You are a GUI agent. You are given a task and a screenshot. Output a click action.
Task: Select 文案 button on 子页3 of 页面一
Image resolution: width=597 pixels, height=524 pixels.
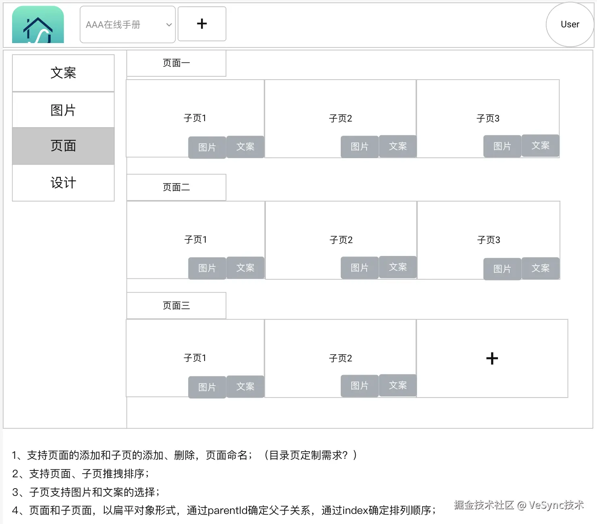(x=540, y=146)
